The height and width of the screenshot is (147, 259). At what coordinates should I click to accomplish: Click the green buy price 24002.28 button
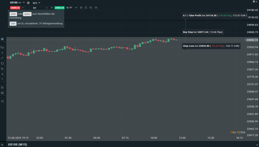click(59, 8)
